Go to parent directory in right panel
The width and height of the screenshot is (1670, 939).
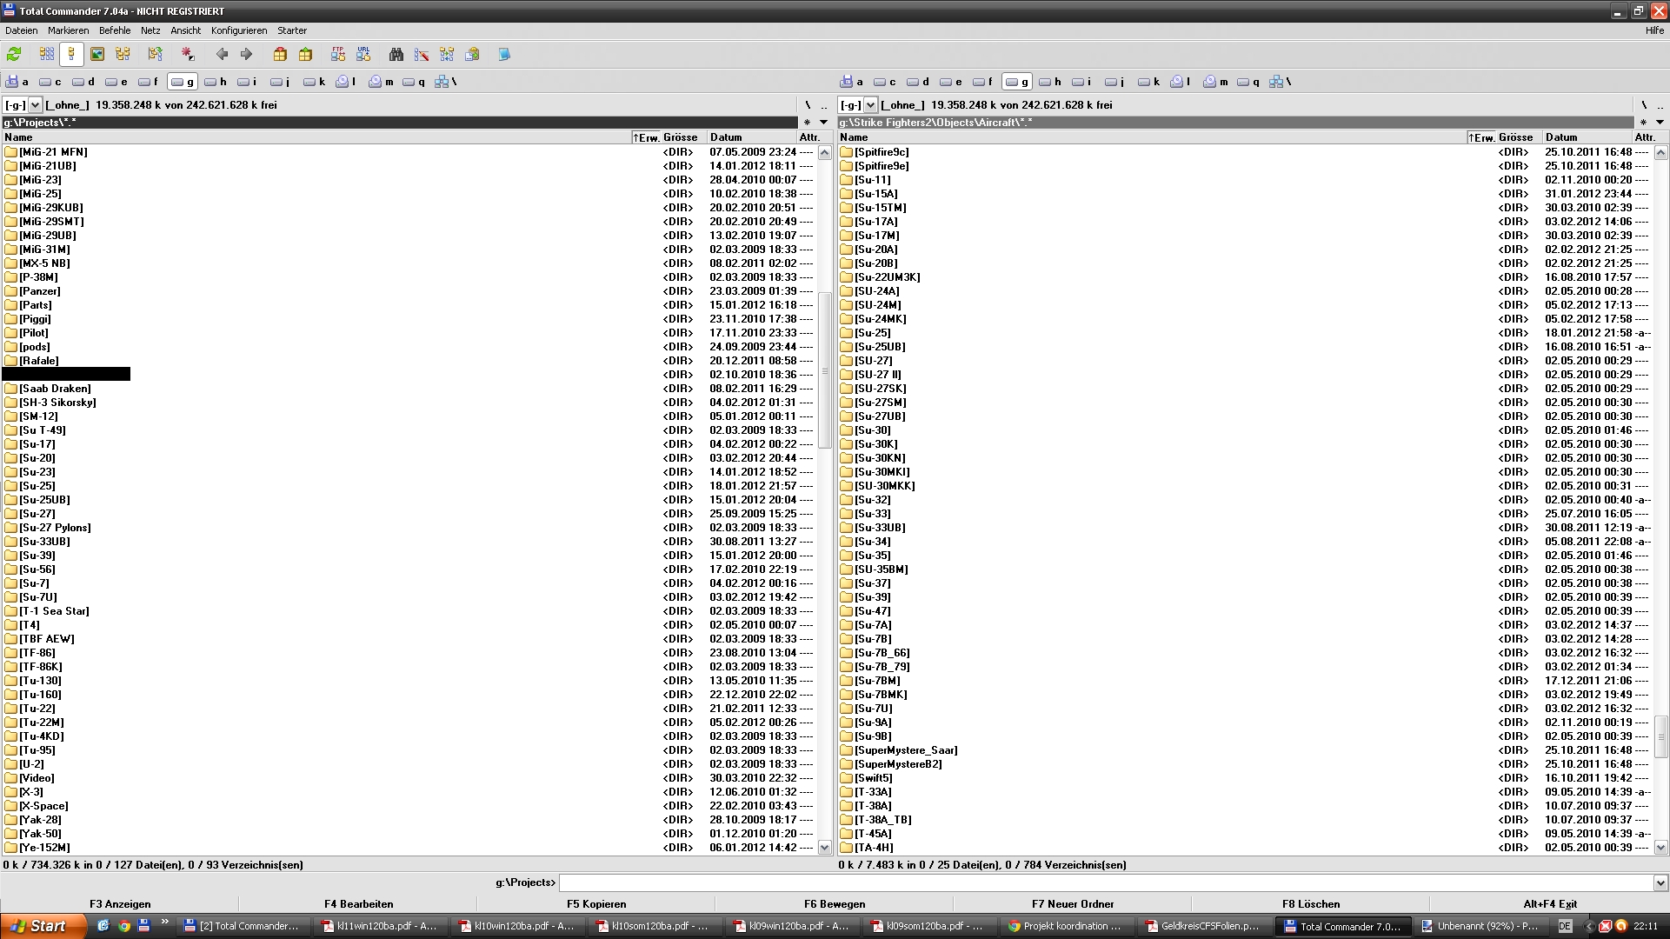(x=1660, y=105)
